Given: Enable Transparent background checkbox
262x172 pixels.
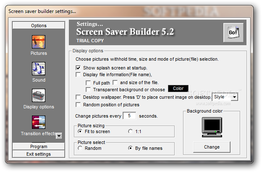Looking at the screenshot, I should (88, 90).
